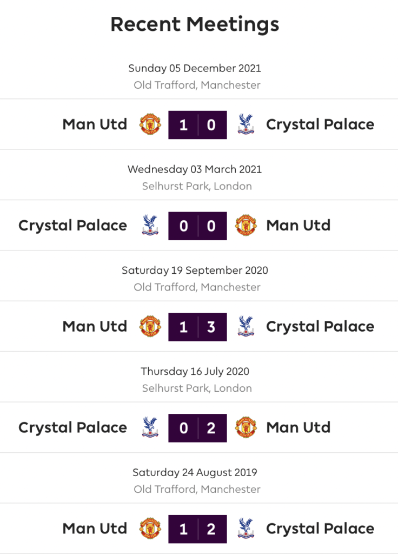
Task: Click the Crystal Palace eagle crest in the March 2021 match
Action: 150,226
